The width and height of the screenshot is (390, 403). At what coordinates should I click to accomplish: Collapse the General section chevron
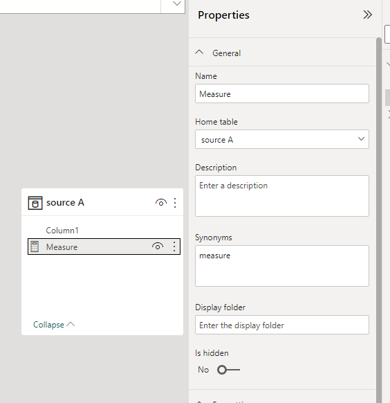tap(199, 53)
